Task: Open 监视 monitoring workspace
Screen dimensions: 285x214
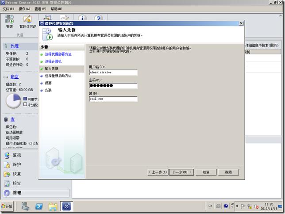Action: pyautogui.click(x=17, y=155)
